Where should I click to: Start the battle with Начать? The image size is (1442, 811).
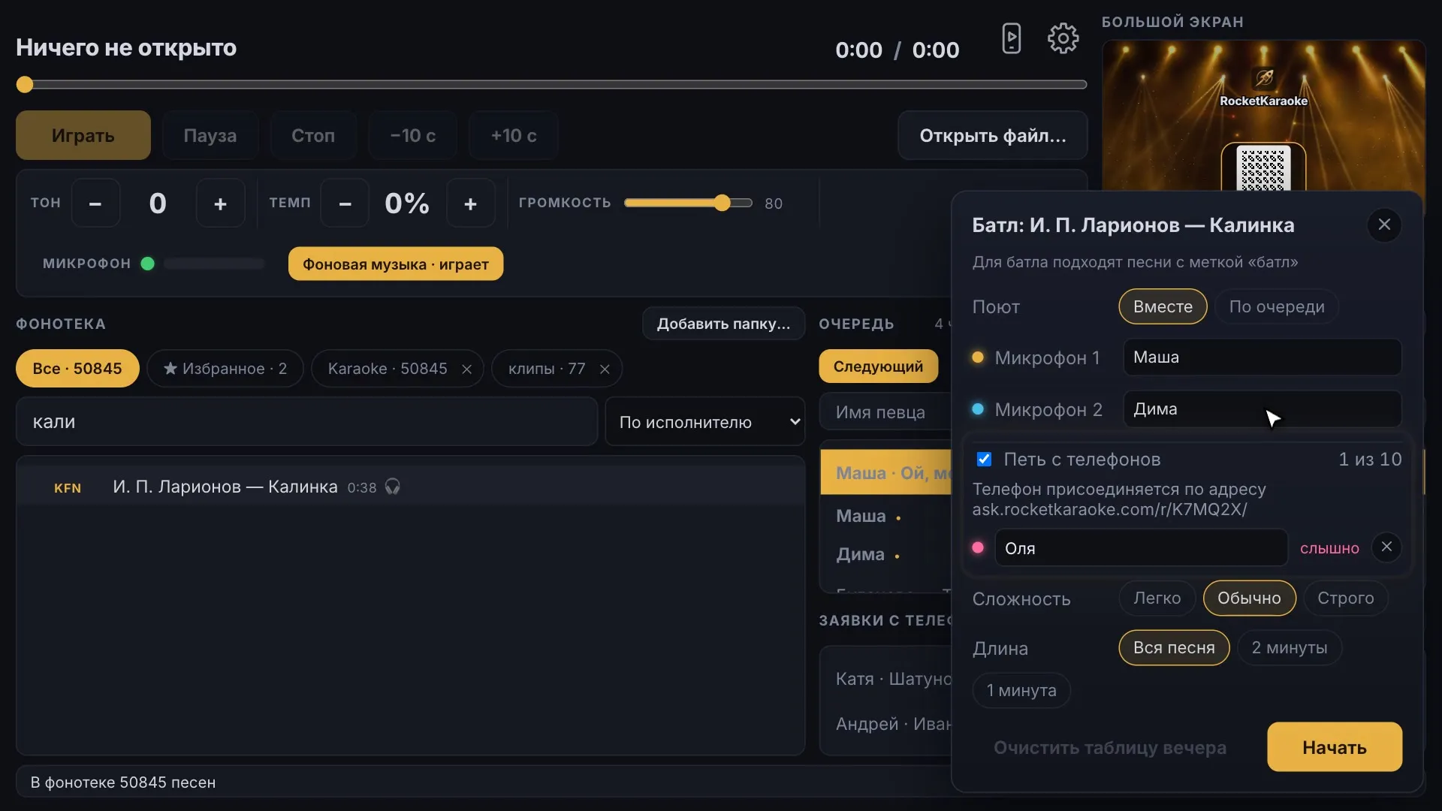1334,747
